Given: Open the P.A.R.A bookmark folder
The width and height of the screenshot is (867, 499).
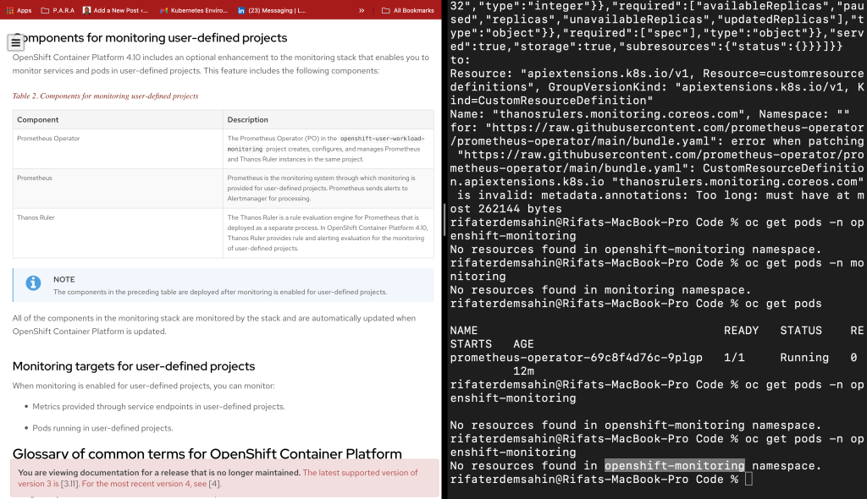Looking at the screenshot, I should click(58, 10).
